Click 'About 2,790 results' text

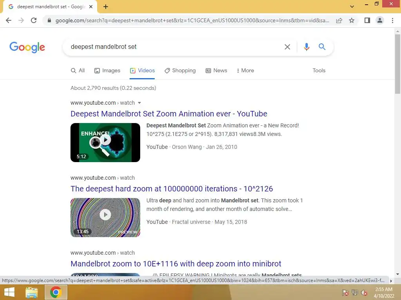click(x=113, y=88)
